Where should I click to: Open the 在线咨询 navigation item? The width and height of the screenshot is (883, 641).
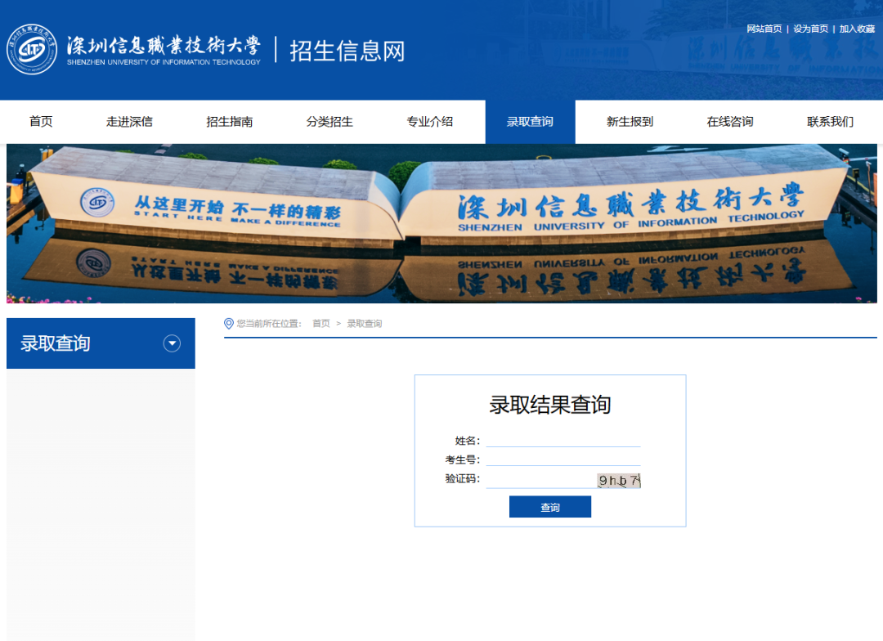click(x=730, y=122)
